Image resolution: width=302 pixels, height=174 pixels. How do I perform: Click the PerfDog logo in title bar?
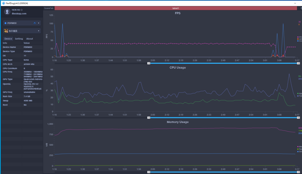tap(3, 3)
